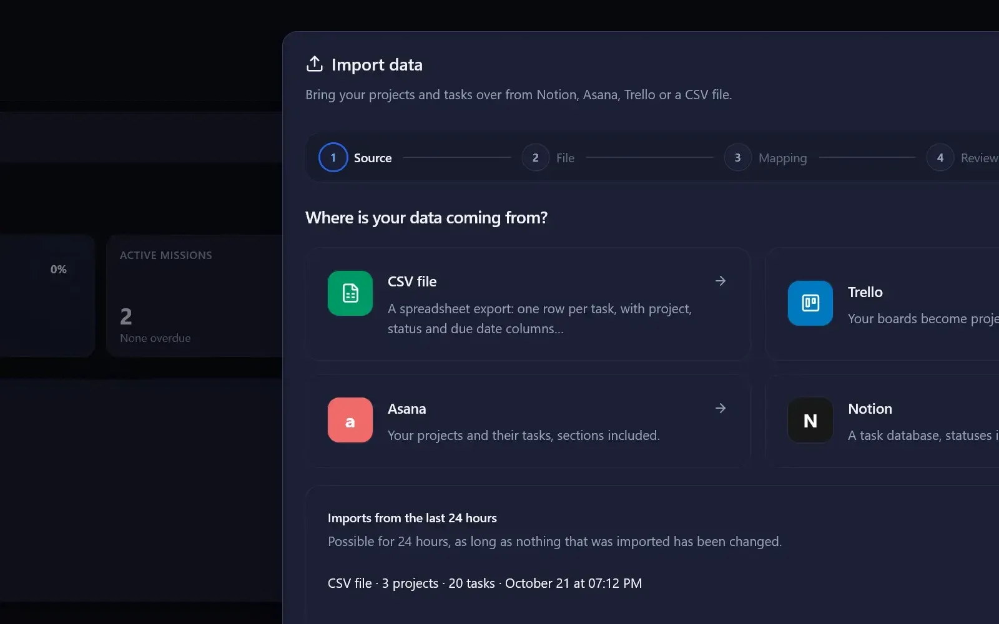This screenshot has width=999, height=624.
Task: Choose the Trello source title
Action: 865,292
